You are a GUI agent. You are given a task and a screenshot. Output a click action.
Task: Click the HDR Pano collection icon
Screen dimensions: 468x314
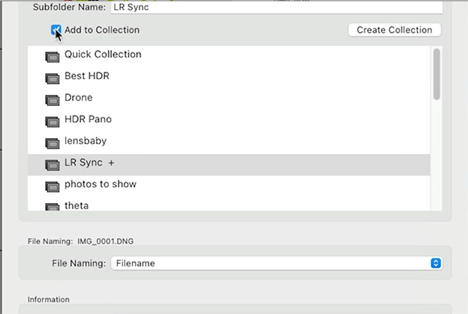52,122
